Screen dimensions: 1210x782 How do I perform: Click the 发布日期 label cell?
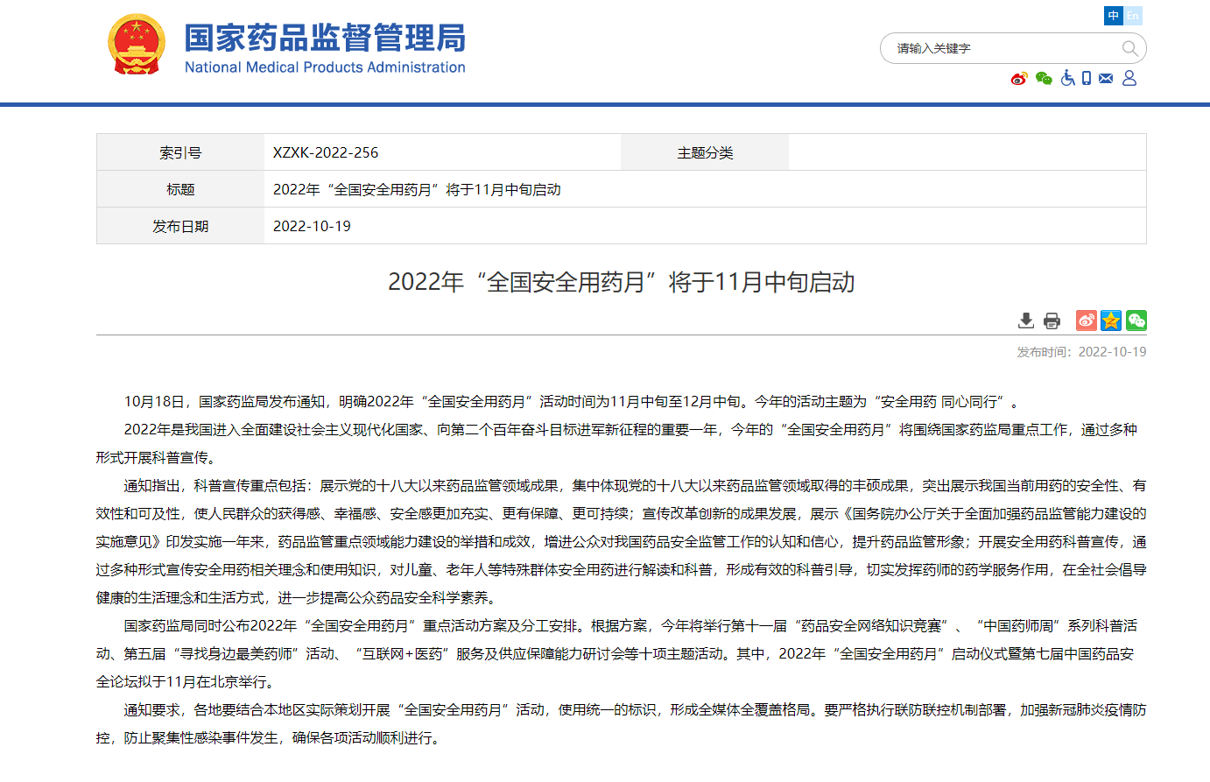[180, 226]
